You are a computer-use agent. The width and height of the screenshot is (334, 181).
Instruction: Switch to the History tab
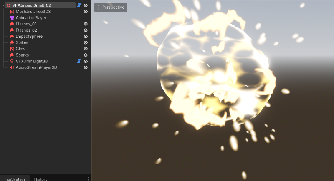coord(40,179)
